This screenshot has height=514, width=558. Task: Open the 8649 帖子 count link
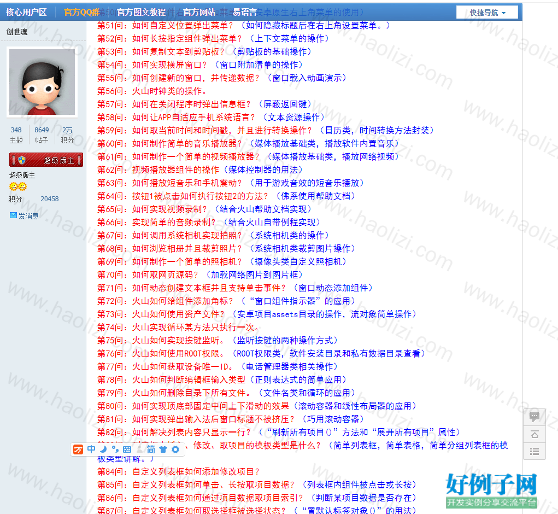pyautogui.click(x=42, y=135)
